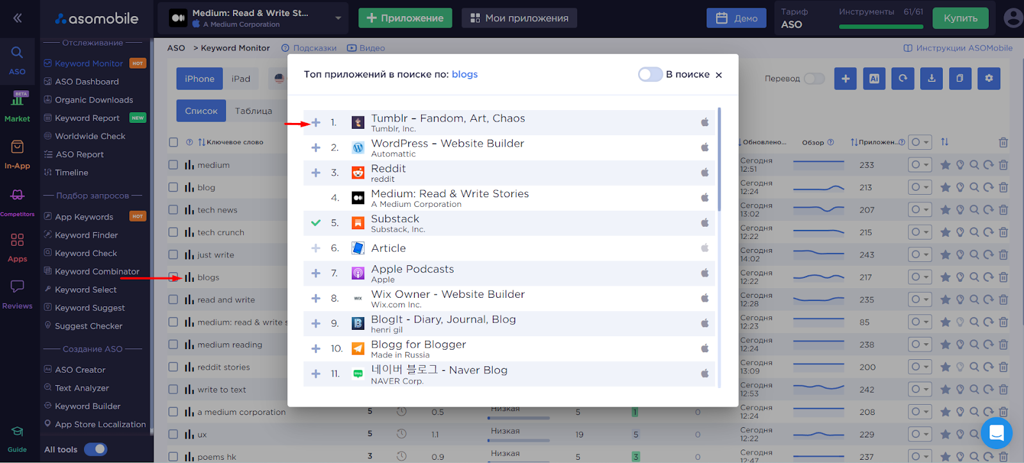Open ASO Dashboard in the sidebar
This screenshot has height=463, width=1024.
[x=86, y=81]
